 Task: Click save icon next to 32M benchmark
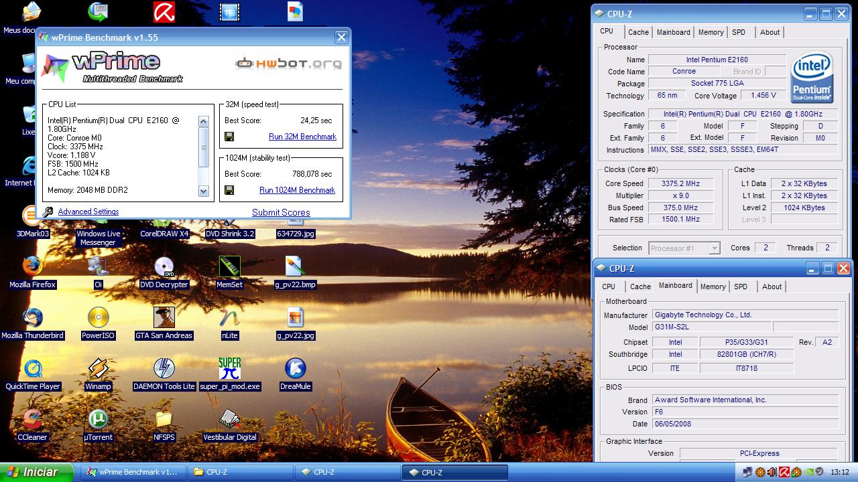click(x=229, y=137)
